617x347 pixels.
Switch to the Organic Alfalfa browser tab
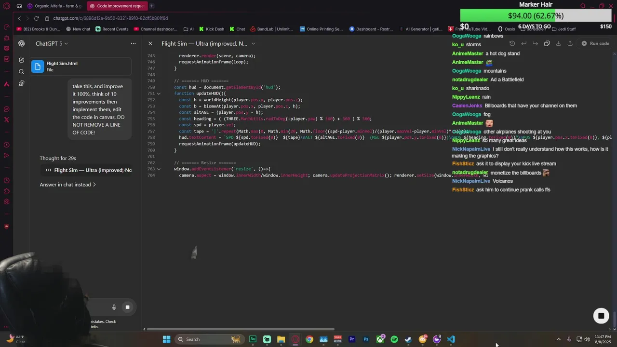click(54, 6)
